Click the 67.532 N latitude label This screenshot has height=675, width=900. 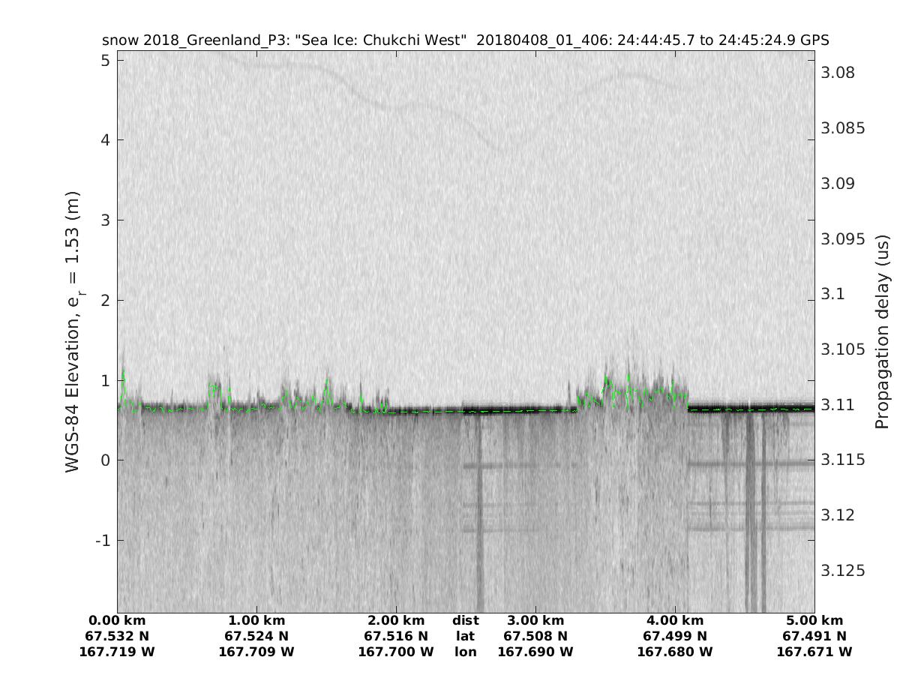tap(117, 637)
